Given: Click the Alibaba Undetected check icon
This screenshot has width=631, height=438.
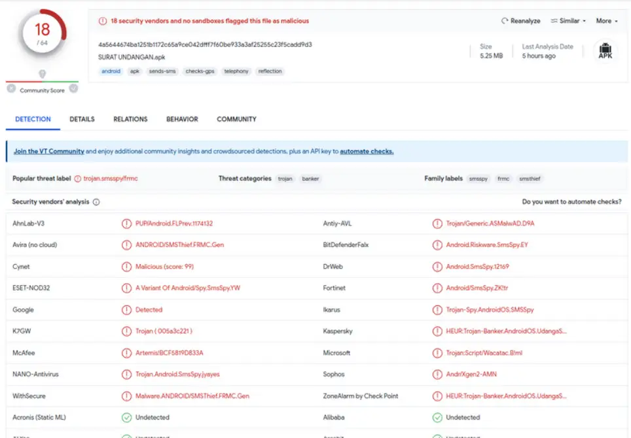Looking at the screenshot, I should pyautogui.click(x=437, y=417).
